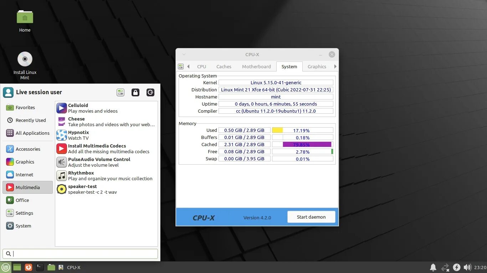
Task: Open Terminal from taskbar
Action: click(40, 267)
